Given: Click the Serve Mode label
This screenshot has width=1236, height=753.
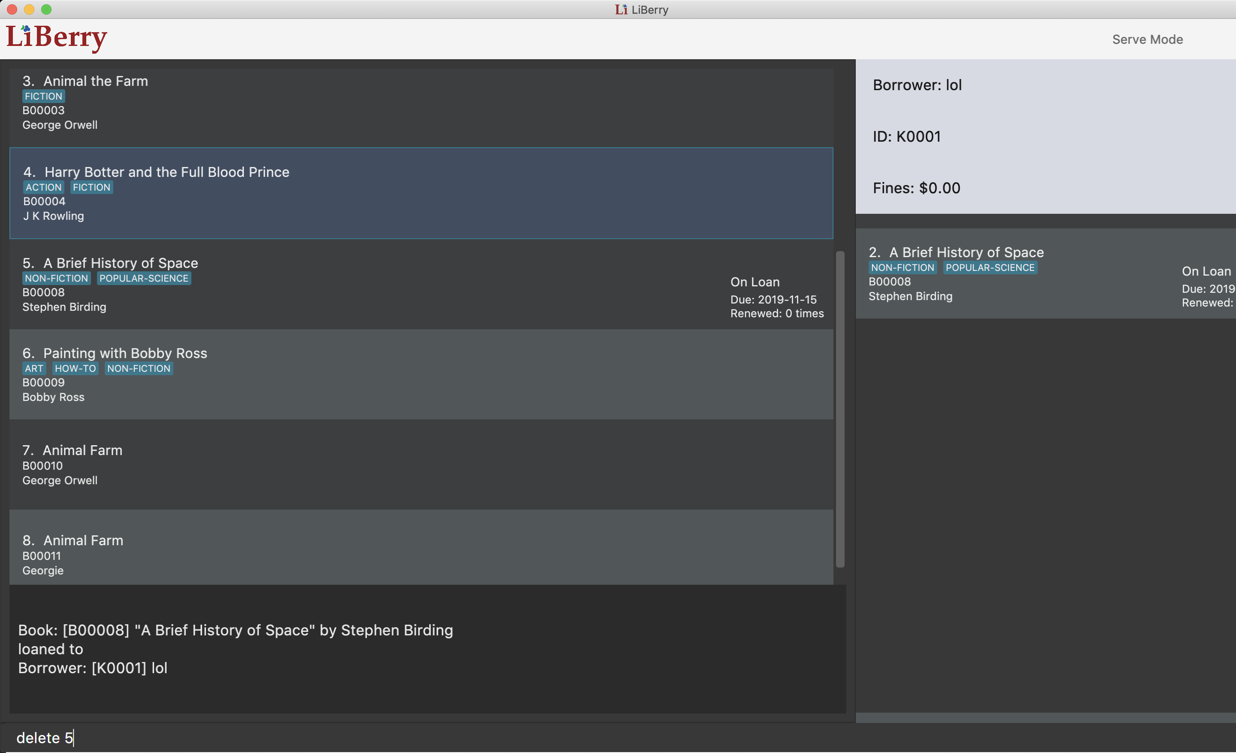Looking at the screenshot, I should pyautogui.click(x=1147, y=39).
